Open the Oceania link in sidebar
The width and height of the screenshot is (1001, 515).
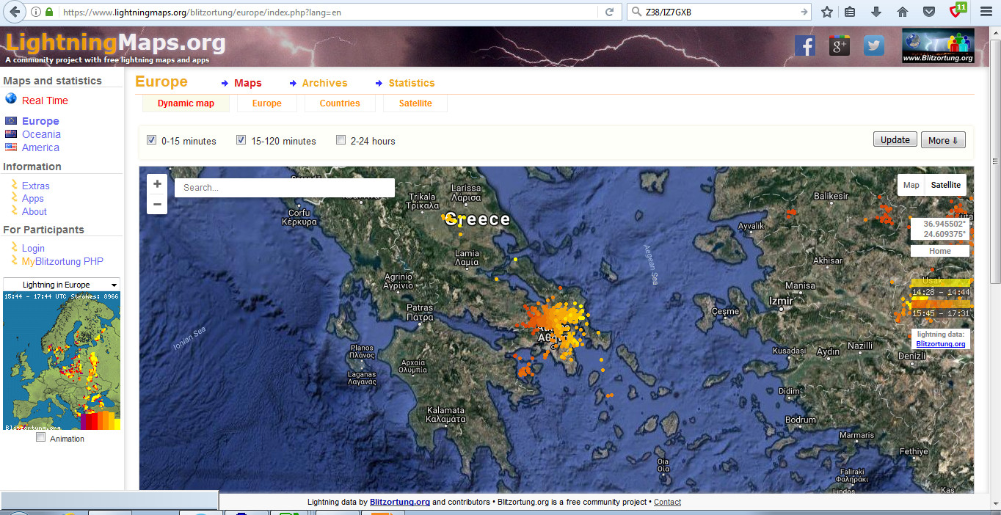point(41,134)
